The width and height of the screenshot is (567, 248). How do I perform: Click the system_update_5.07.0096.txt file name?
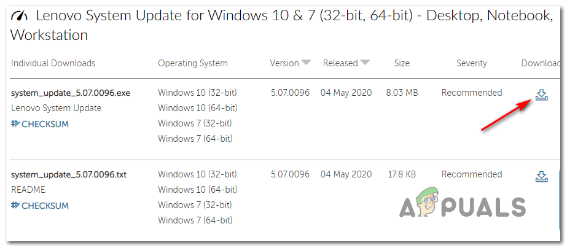click(69, 175)
